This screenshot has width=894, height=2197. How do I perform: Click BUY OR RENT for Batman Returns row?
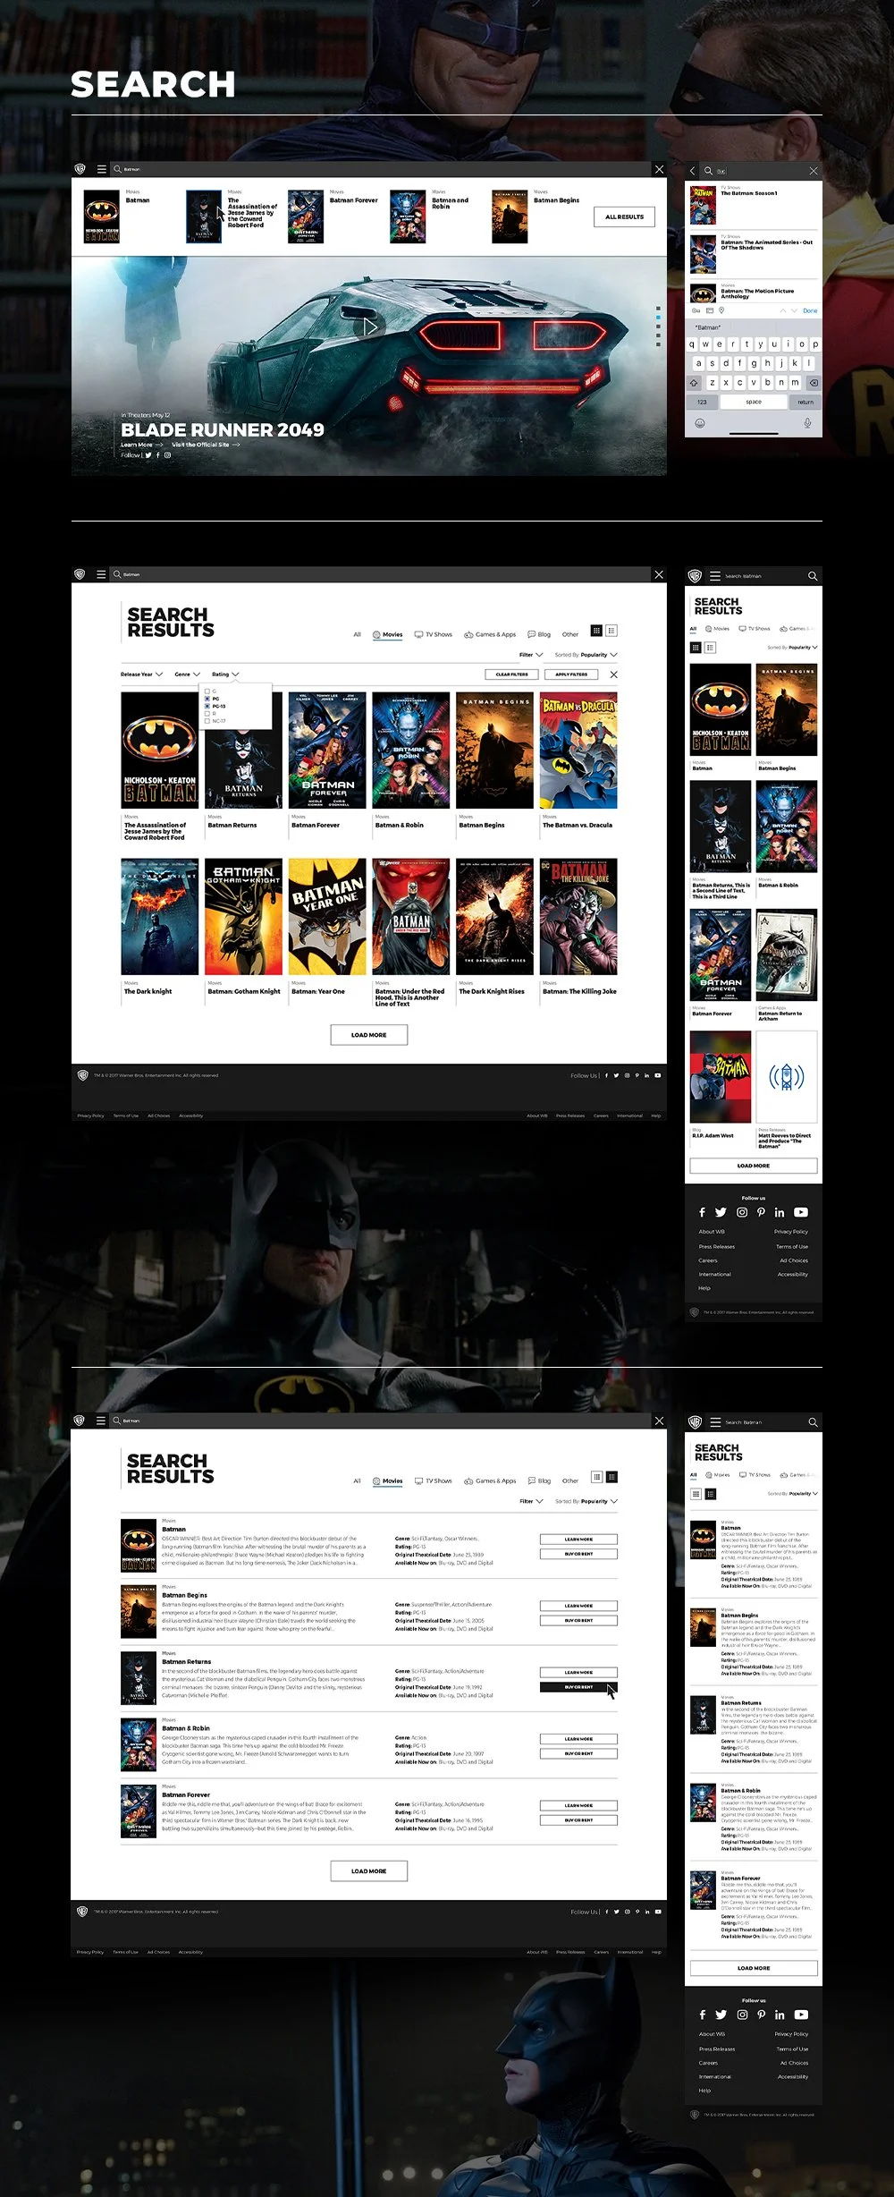[578, 1687]
